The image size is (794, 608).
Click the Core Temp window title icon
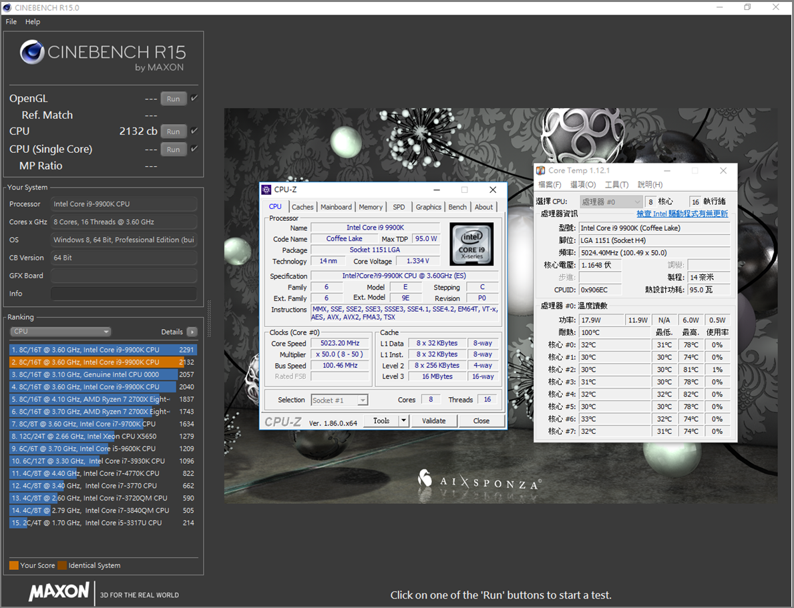point(541,171)
